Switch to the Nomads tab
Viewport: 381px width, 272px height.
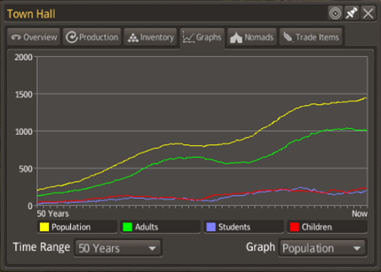252,38
